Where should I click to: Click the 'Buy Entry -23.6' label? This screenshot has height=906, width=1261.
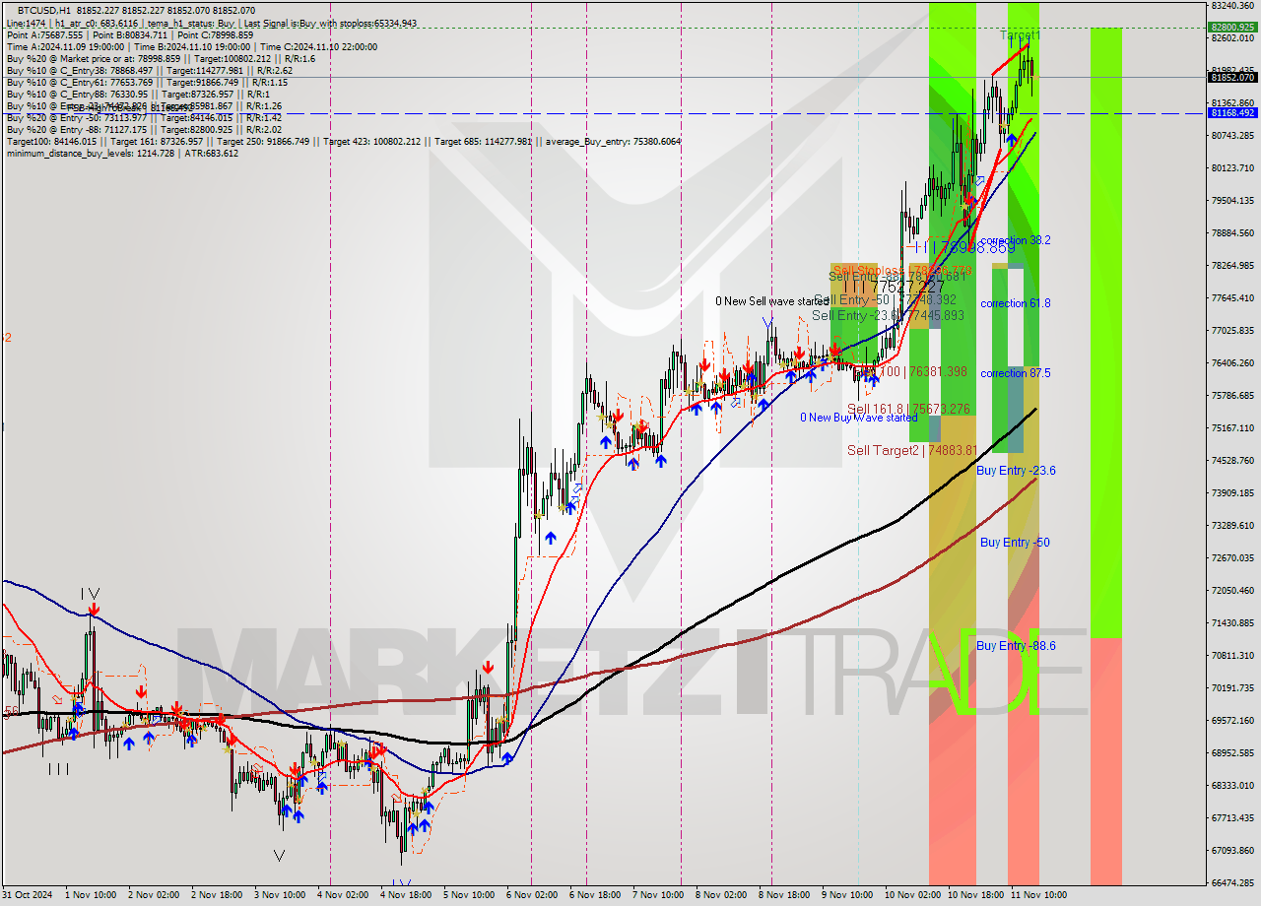coord(1016,471)
